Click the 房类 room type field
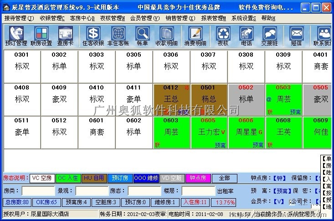The width and height of the screenshot is (334, 221). pyautogui.click(x=38, y=191)
